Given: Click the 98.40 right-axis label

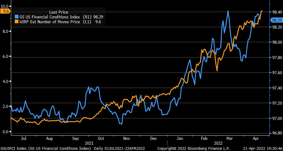Looking at the screenshot, I should pos(277,12).
